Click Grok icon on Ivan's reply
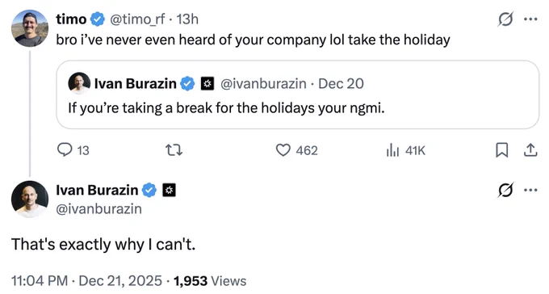 (505, 190)
